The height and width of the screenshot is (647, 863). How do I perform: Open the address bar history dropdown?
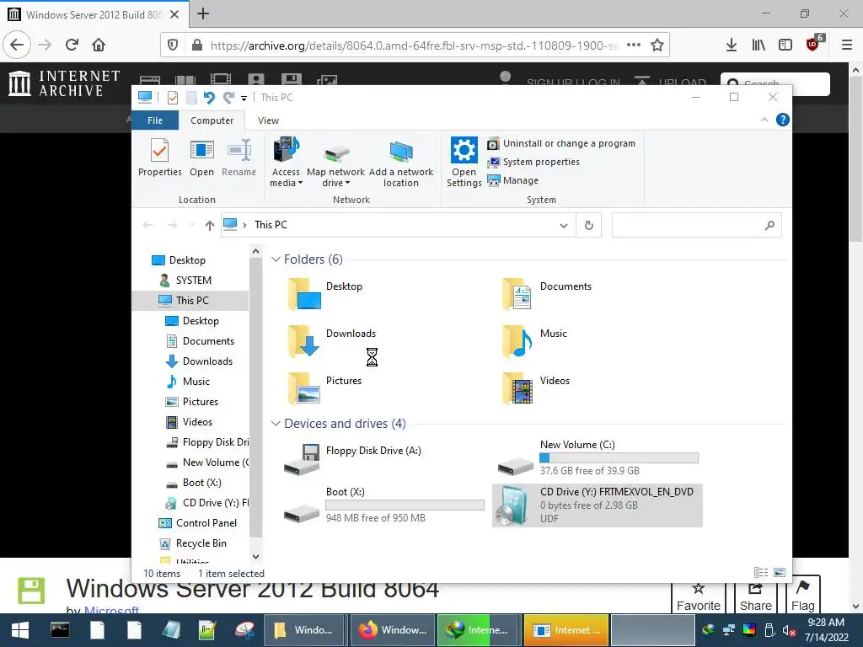coord(564,225)
